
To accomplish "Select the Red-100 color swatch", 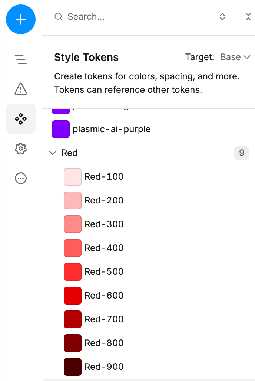I will pyautogui.click(x=73, y=177).
